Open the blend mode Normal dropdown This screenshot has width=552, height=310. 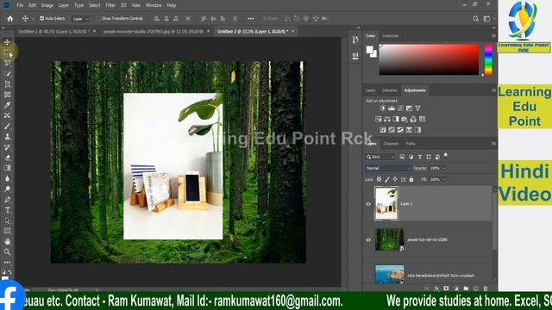point(387,169)
